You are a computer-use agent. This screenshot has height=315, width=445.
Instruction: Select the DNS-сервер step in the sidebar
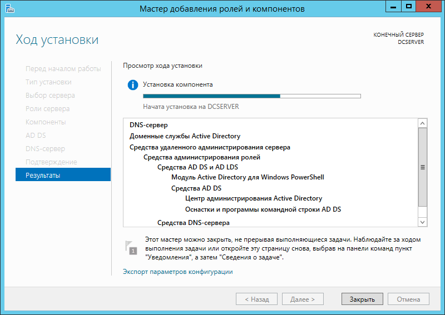[x=46, y=148]
